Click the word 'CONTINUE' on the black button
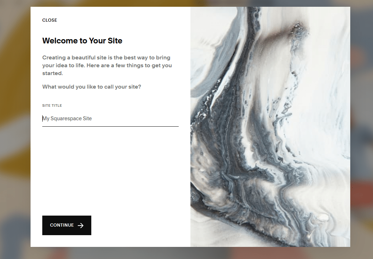373x259 pixels. point(62,225)
